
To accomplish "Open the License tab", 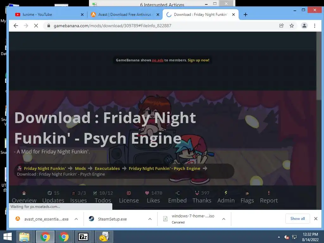I will (x=129, y=197).
